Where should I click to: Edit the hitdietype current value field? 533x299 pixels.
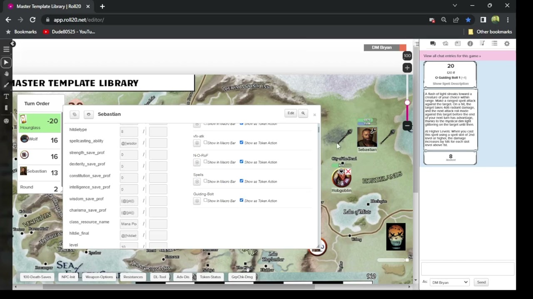129,132
